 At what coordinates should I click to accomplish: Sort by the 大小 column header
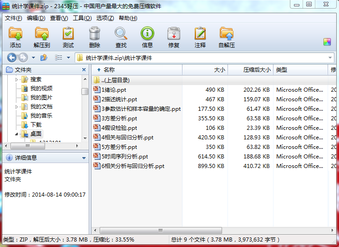pos(205,69)
